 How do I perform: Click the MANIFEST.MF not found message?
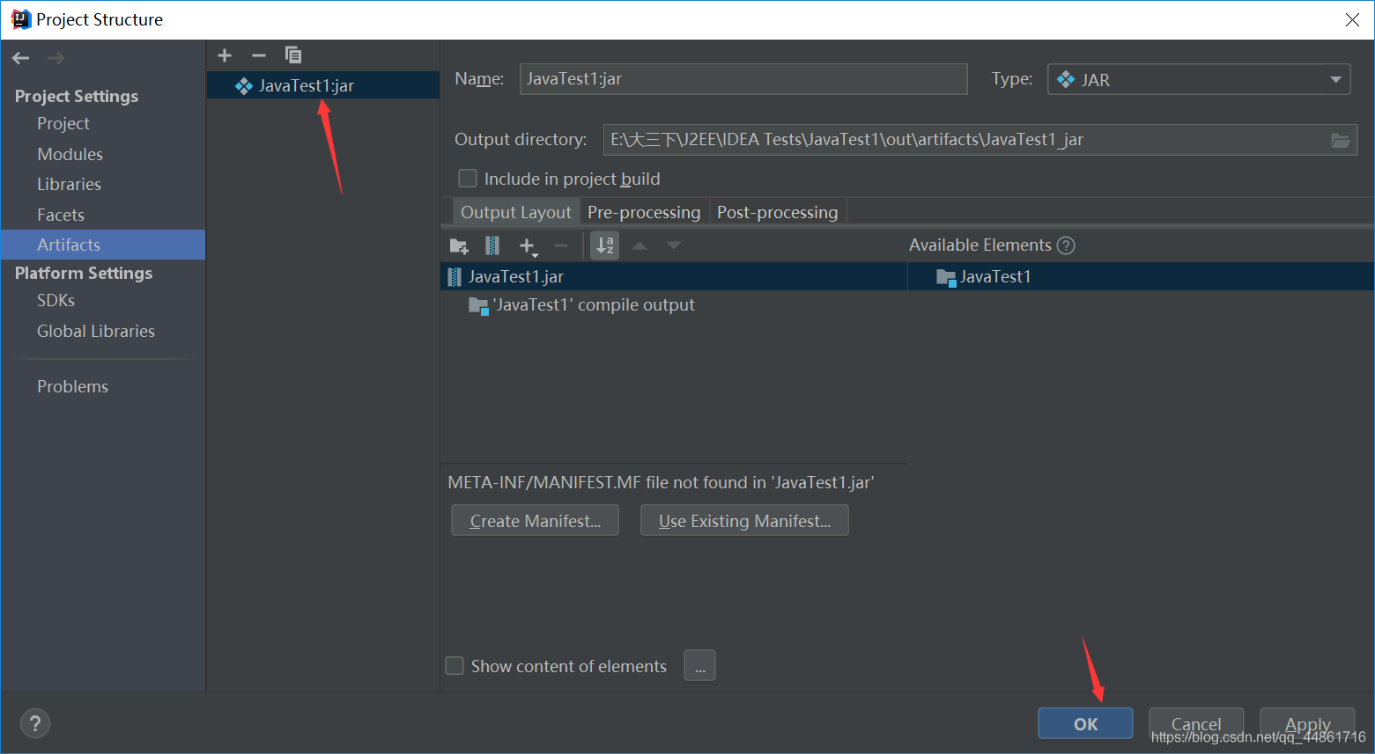point(661,482)
